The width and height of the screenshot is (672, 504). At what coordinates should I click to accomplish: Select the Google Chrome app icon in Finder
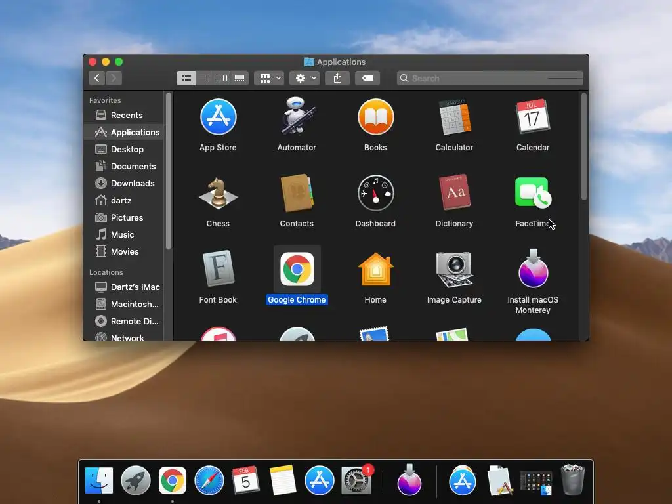pos(297,269)
